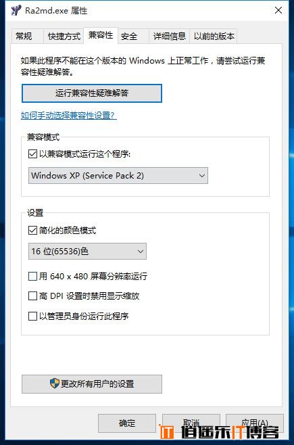Check 高 DPI 设置时禁用显示缩放

(32, 296)
